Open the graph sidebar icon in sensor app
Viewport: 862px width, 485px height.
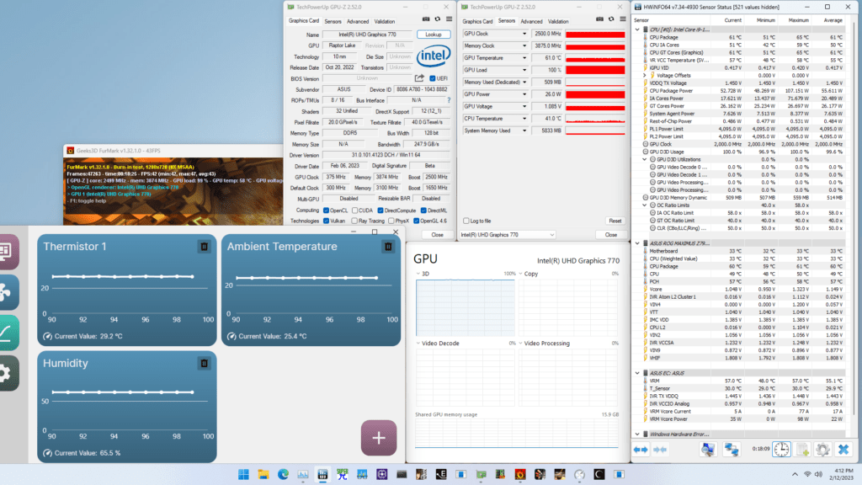pyautogui.click(x=7, y=333)
